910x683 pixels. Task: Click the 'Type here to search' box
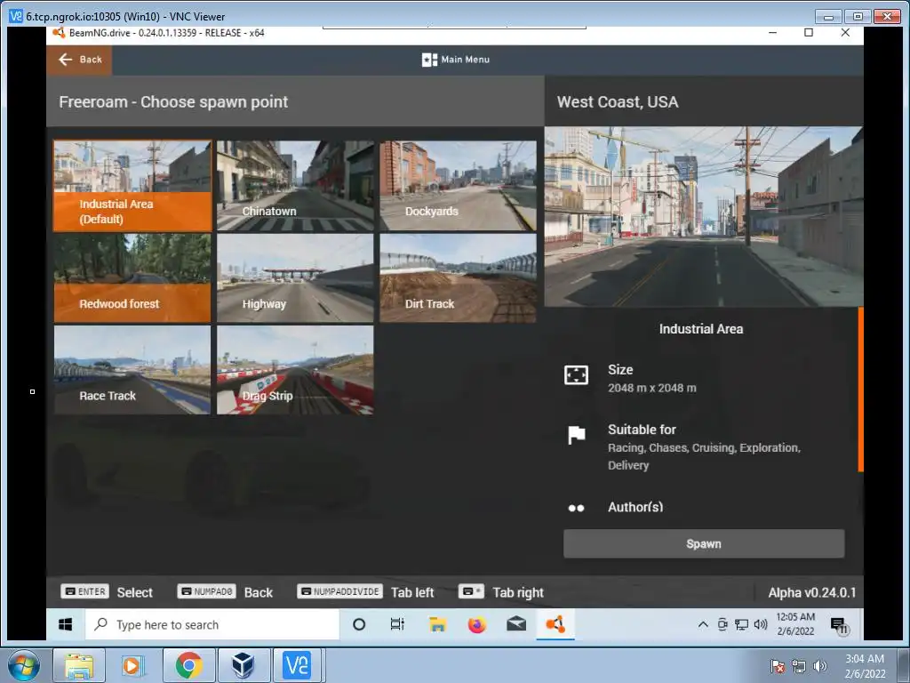(x=212, y=624)
